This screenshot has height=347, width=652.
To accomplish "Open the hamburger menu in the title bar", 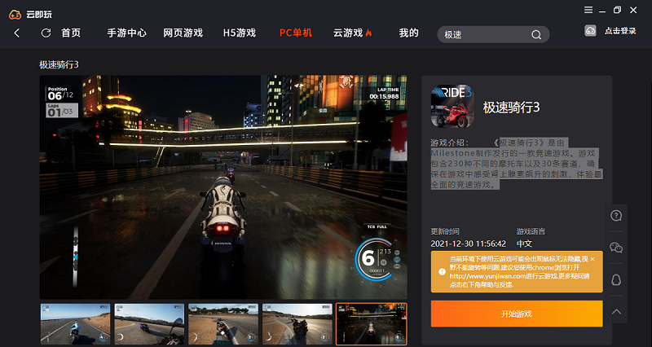I will 588,10.
